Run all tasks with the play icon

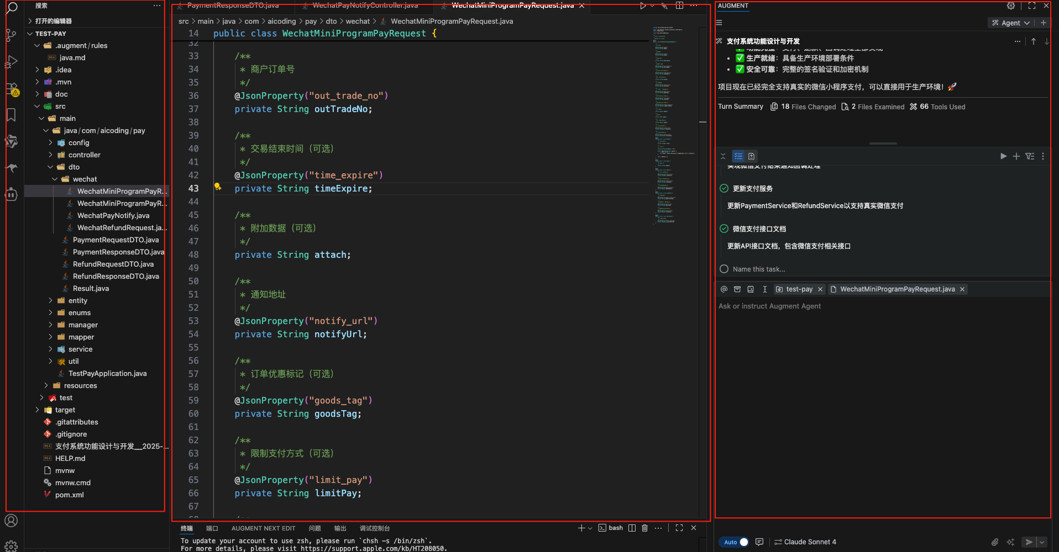coord(1003,156)
